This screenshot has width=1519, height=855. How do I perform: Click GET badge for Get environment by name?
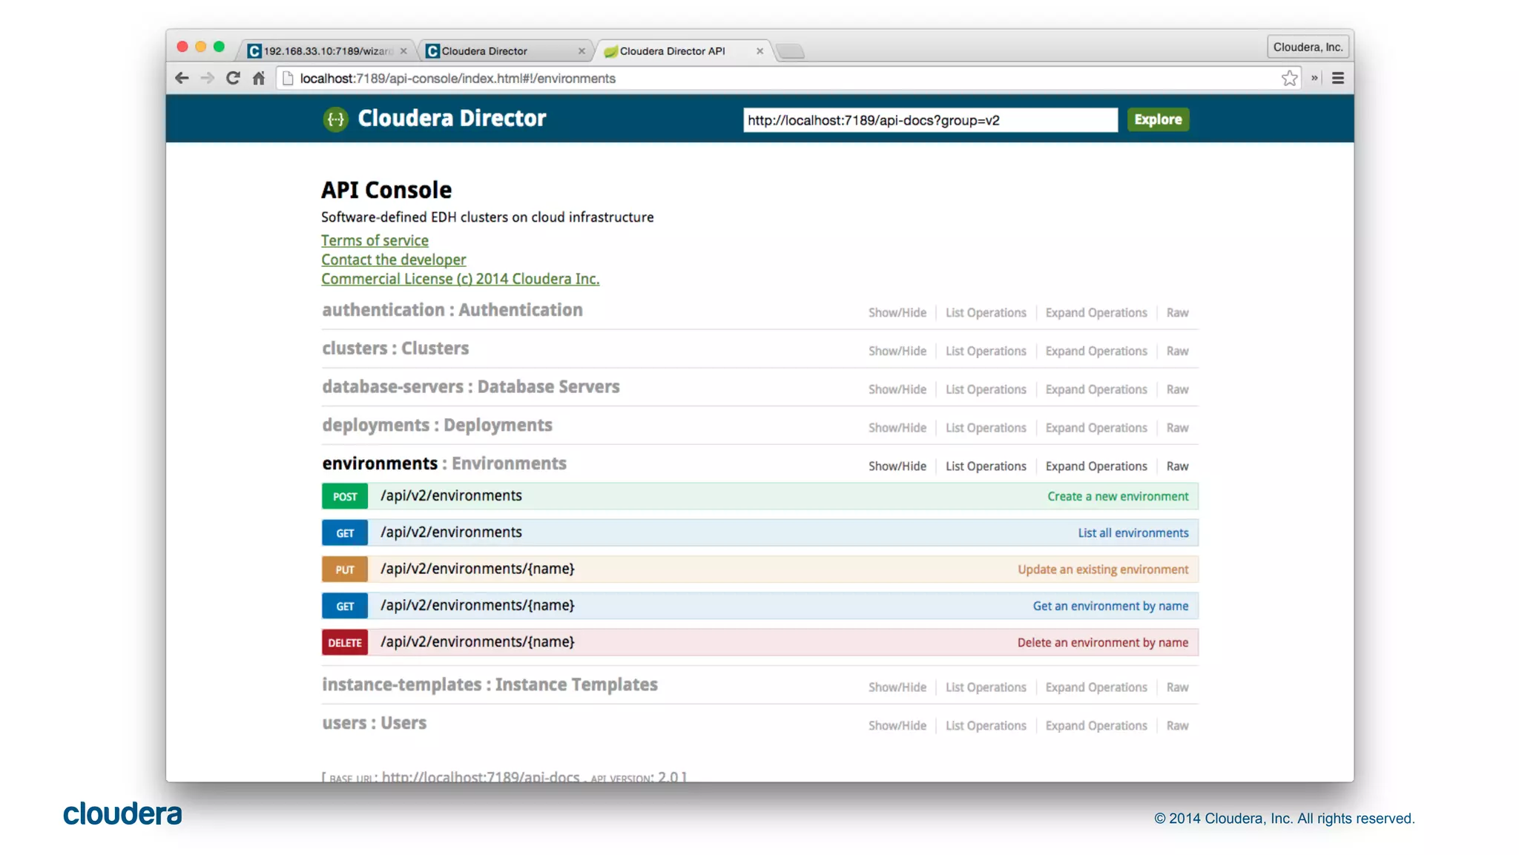pos(345,606)
